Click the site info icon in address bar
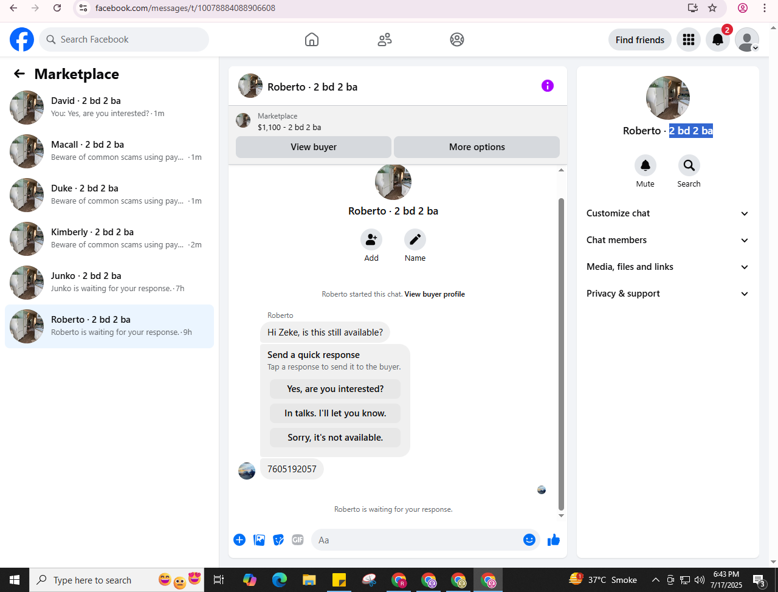The width and height of the screenshot is (778, 592). click(84, 8)
